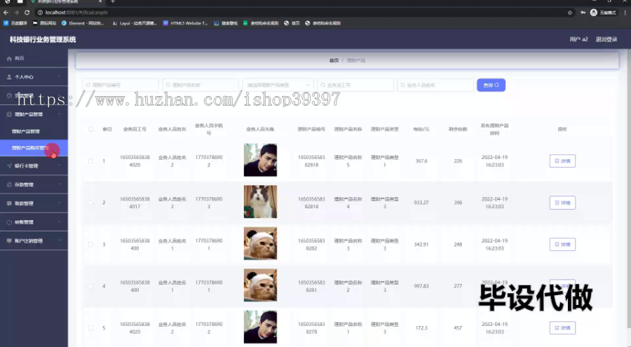Screen dimensions: 631x347
Task: Expand 转账管理 submenu chevron
Action: [x=59, y=222]
